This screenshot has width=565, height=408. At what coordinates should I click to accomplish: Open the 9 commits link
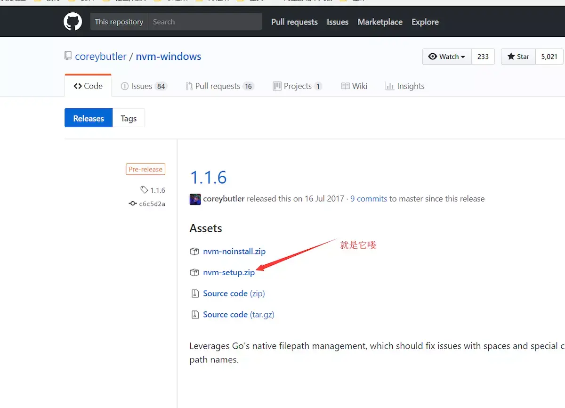point(369,199)
